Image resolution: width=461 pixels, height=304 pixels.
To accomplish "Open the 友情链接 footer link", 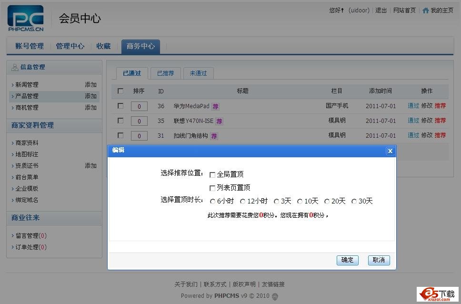I will (273, 284).
